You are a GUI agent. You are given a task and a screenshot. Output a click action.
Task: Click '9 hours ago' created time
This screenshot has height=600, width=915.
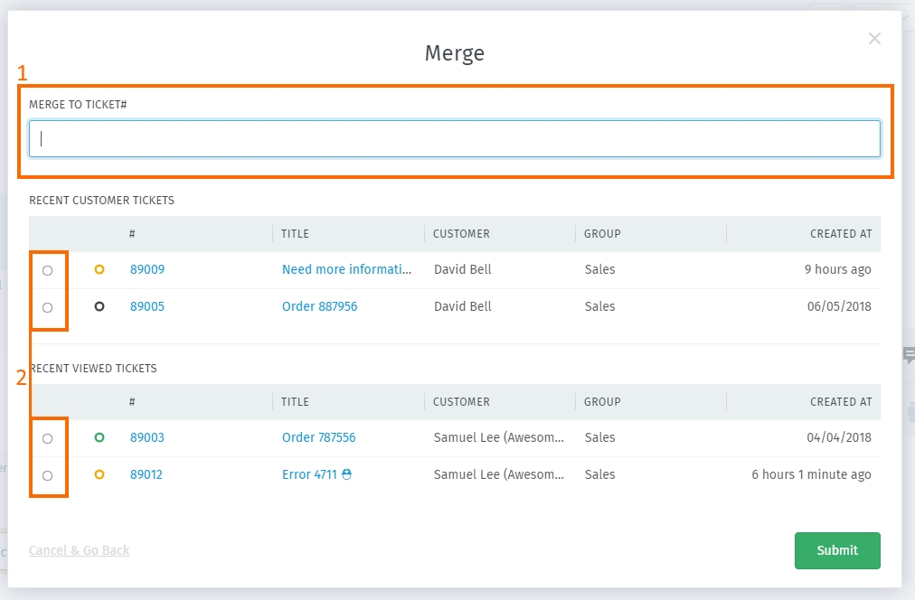point(838,269)
